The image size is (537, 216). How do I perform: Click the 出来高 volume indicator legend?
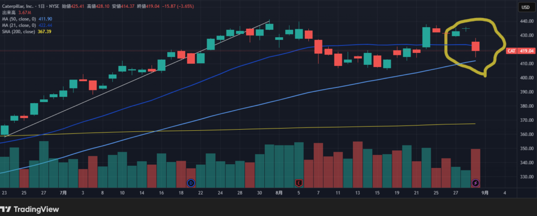pyautogui.click(x=8, y=13)
